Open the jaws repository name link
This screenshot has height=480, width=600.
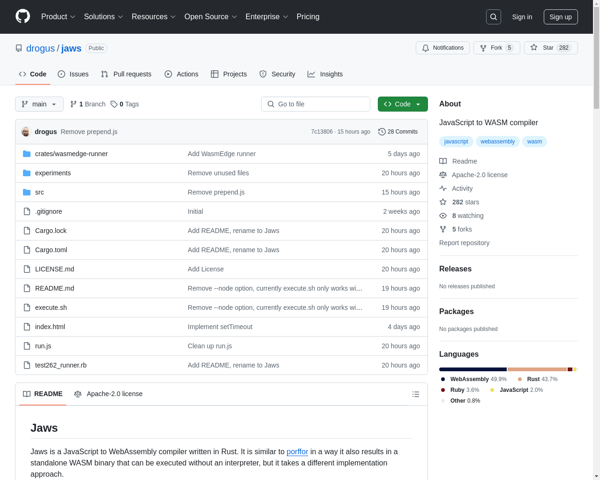pos(71,48)
